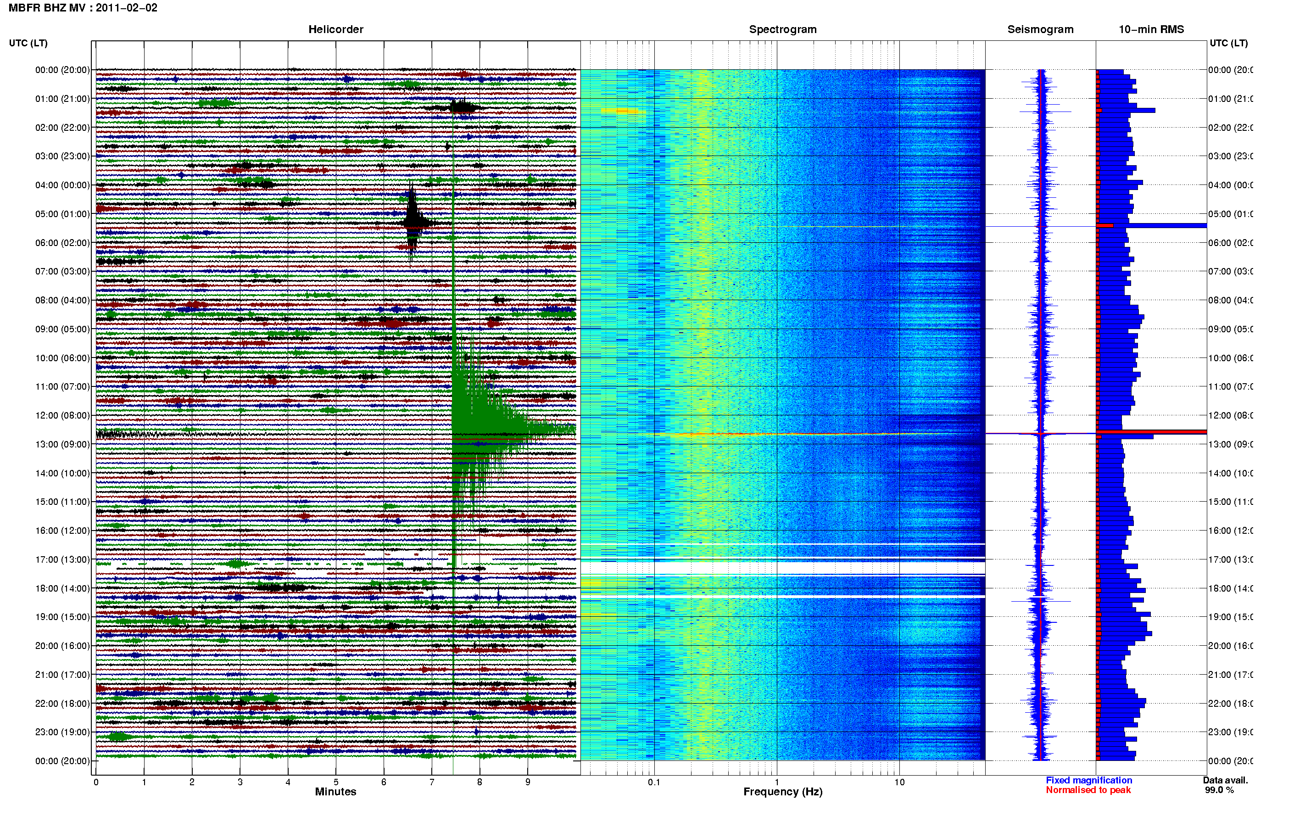
Task: Click the title 'MBFR BHZ MV : 2011-02-02'
Action: click(x=83, y=8)
